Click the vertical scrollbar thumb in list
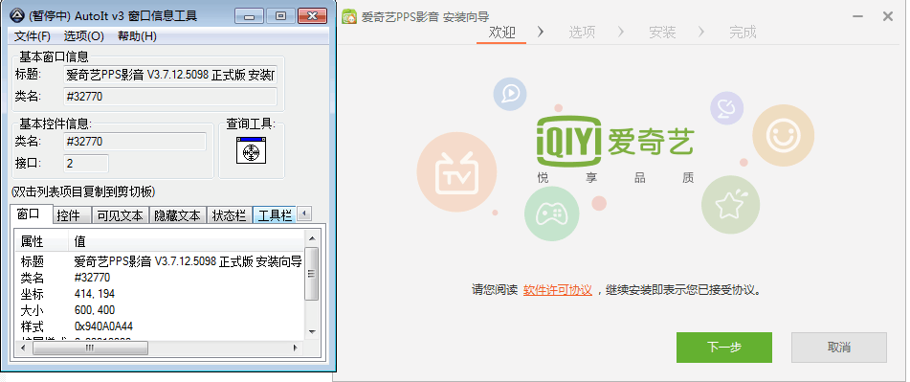910x382 pixels. click(x=312, y=274)
